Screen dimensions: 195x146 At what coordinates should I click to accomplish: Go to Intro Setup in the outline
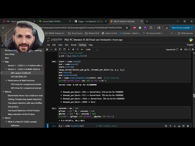pos(9,54)
